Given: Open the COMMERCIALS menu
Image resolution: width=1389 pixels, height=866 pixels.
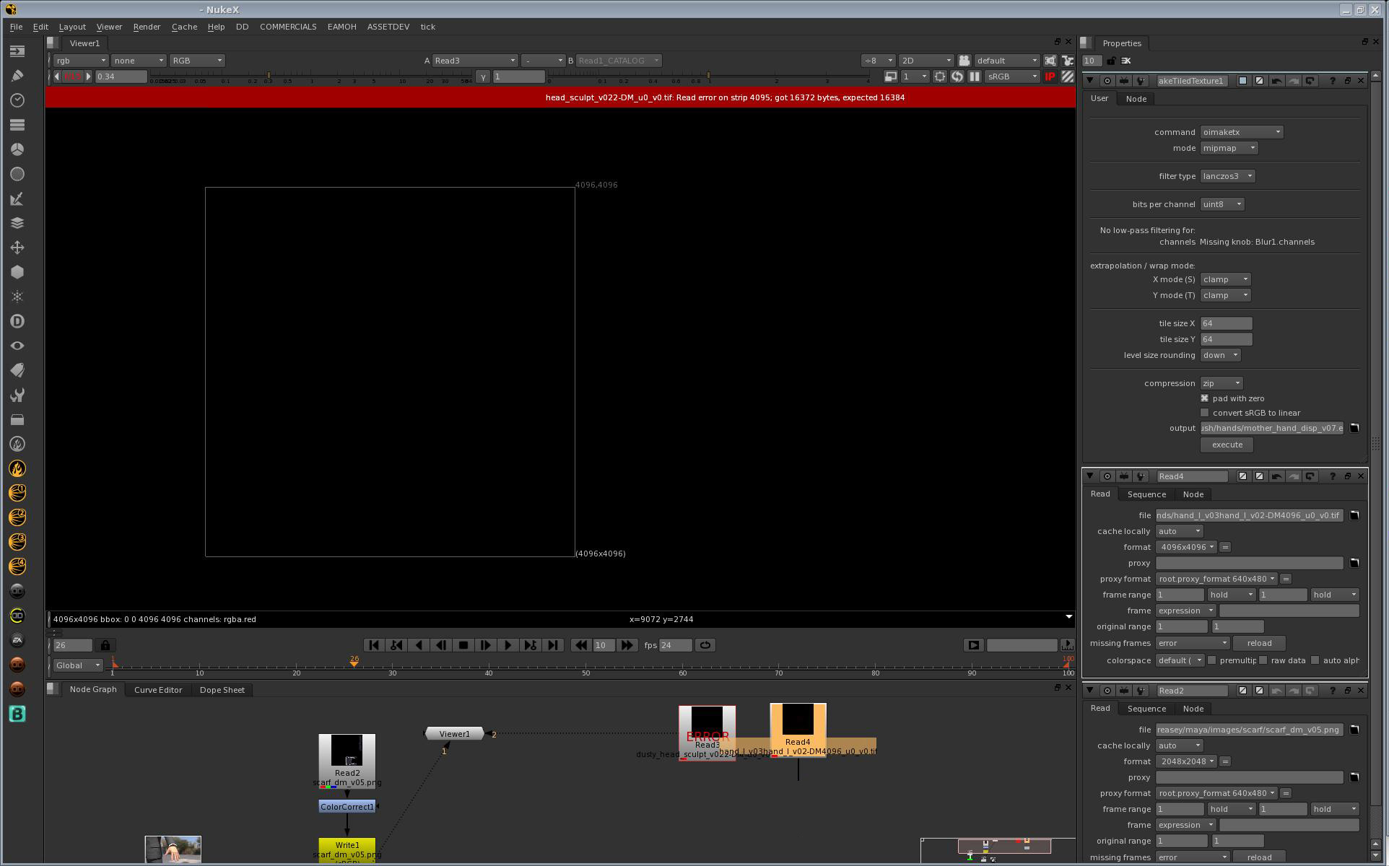Looking at the screenshot, I should [288, 27].
